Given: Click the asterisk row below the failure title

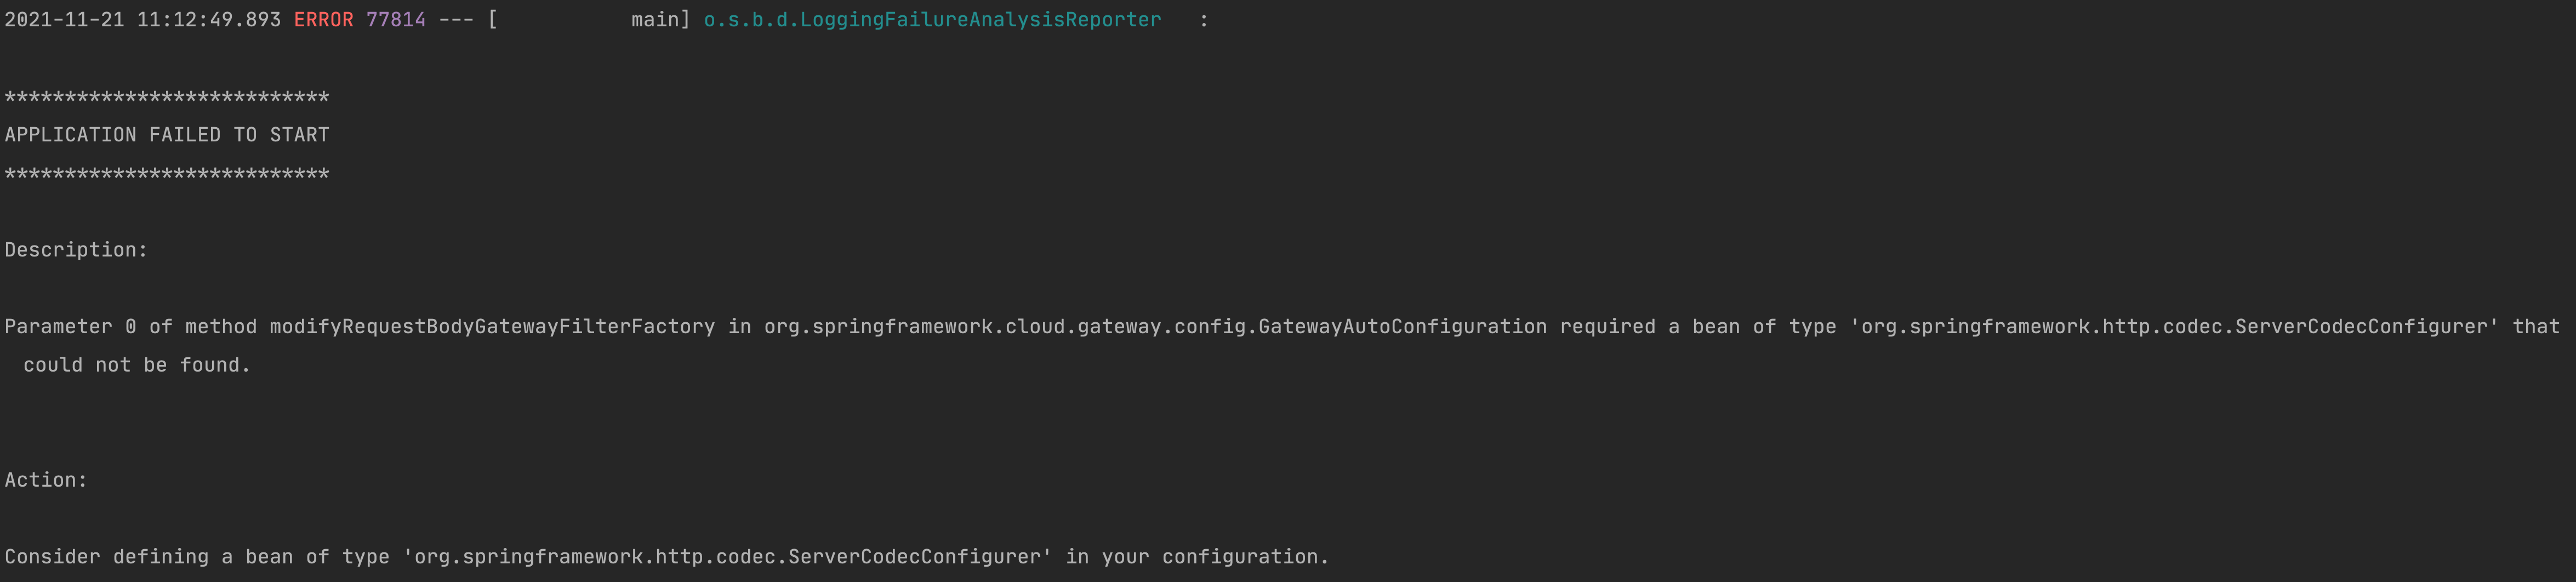Looking at the screenshot, I should tap(167, 174).
